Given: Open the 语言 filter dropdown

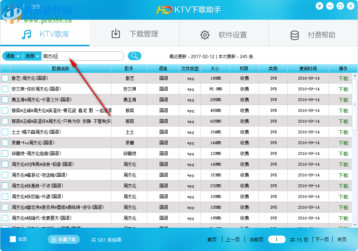Looking at the screenshot, I should 10,56.
